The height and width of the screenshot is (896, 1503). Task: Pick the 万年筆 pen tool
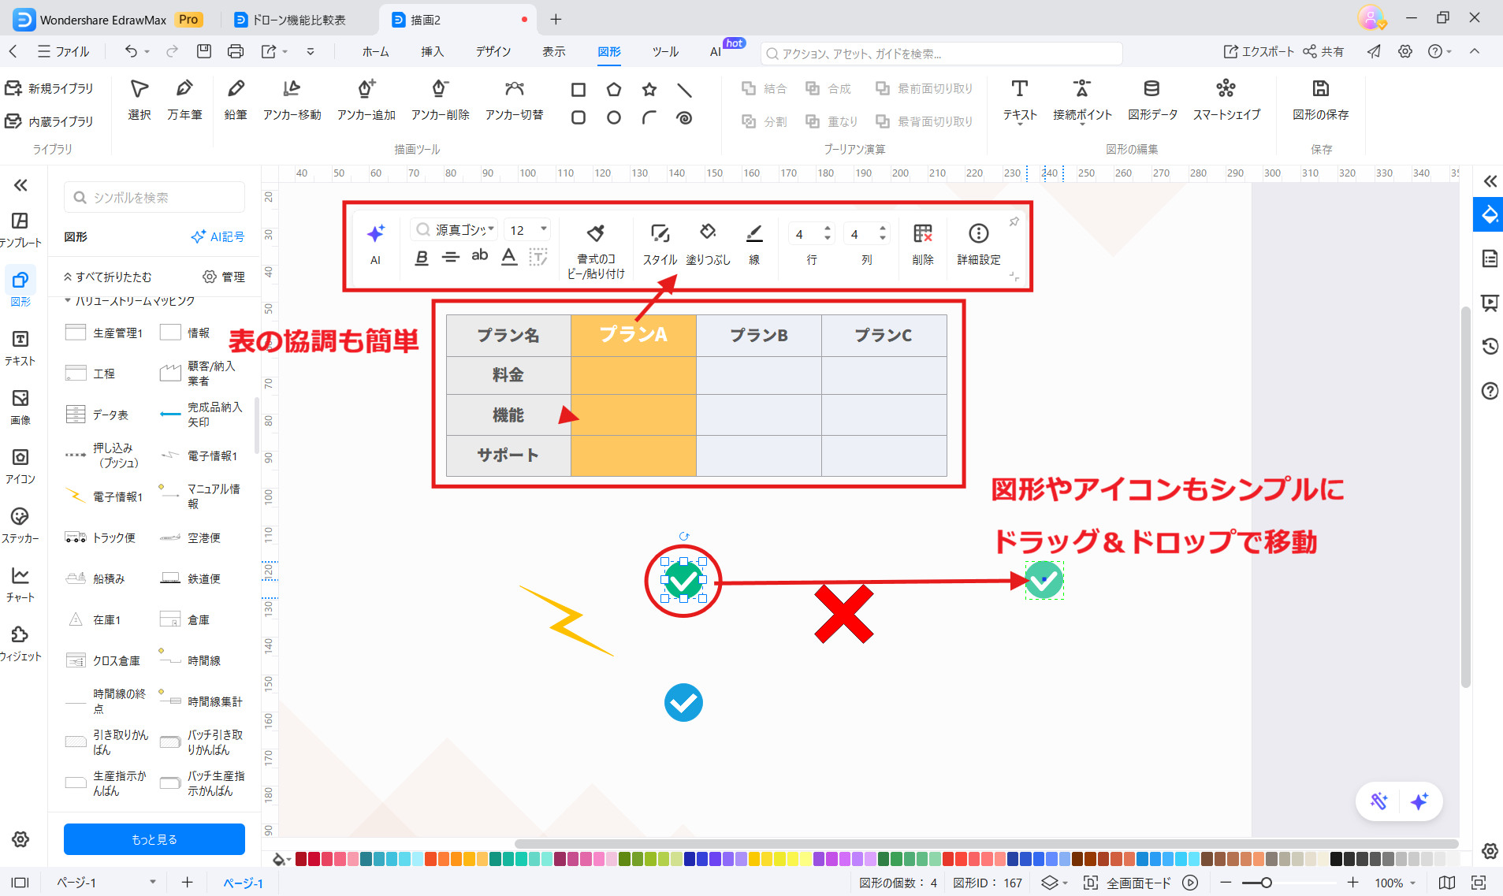point(184,100)
